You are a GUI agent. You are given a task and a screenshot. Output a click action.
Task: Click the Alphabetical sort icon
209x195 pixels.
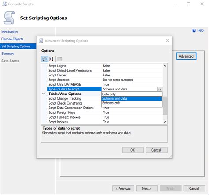point(51,59)
